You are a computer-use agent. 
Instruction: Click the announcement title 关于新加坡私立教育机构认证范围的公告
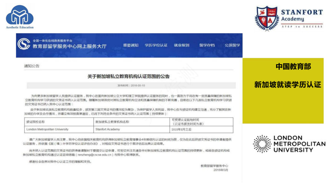point(128,76)
